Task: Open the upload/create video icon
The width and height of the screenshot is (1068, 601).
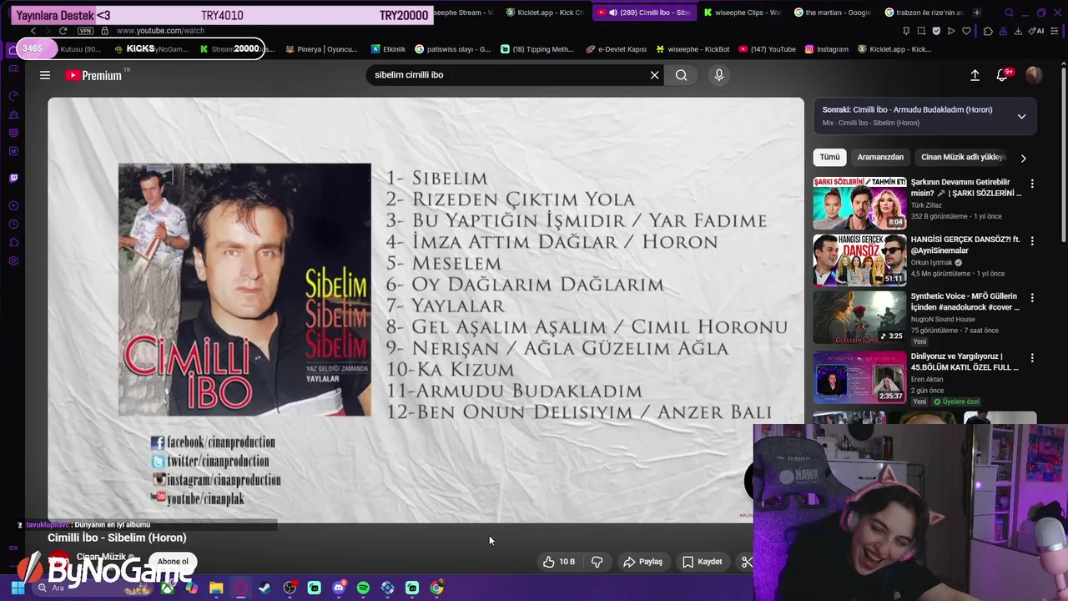Action: click(975, 75)
